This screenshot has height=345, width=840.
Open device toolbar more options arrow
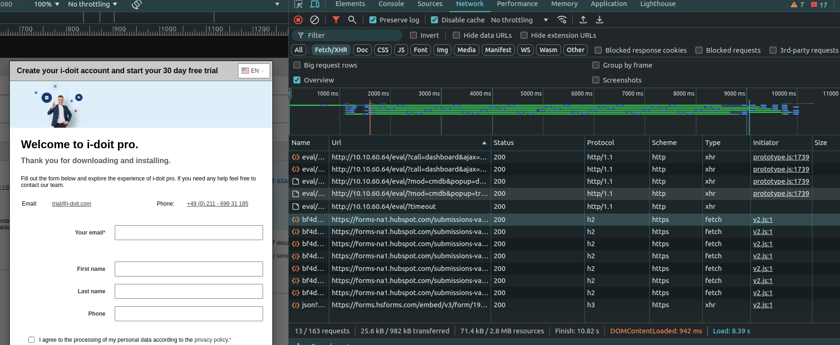point(277,4)
